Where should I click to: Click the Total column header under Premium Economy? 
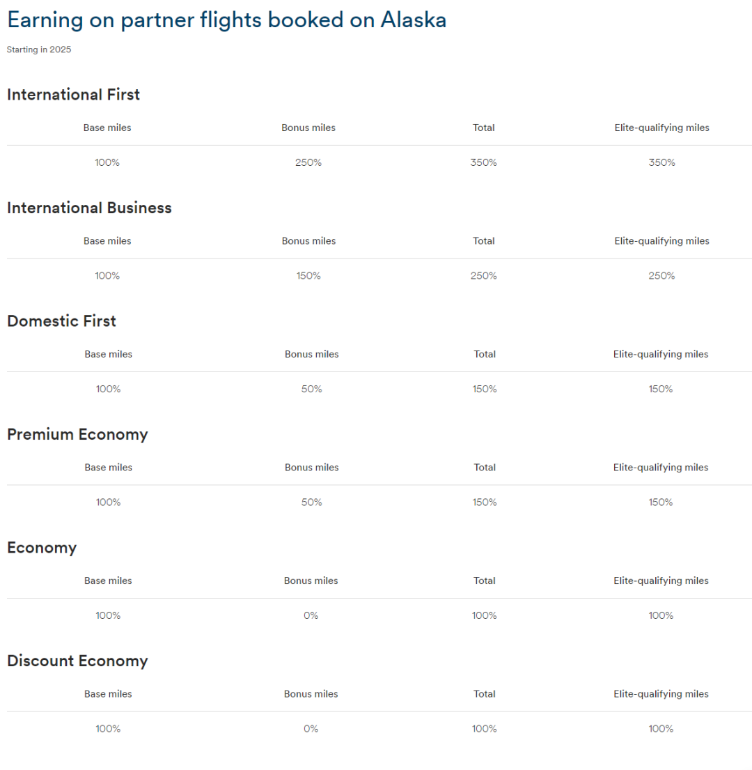click(485, 467)
